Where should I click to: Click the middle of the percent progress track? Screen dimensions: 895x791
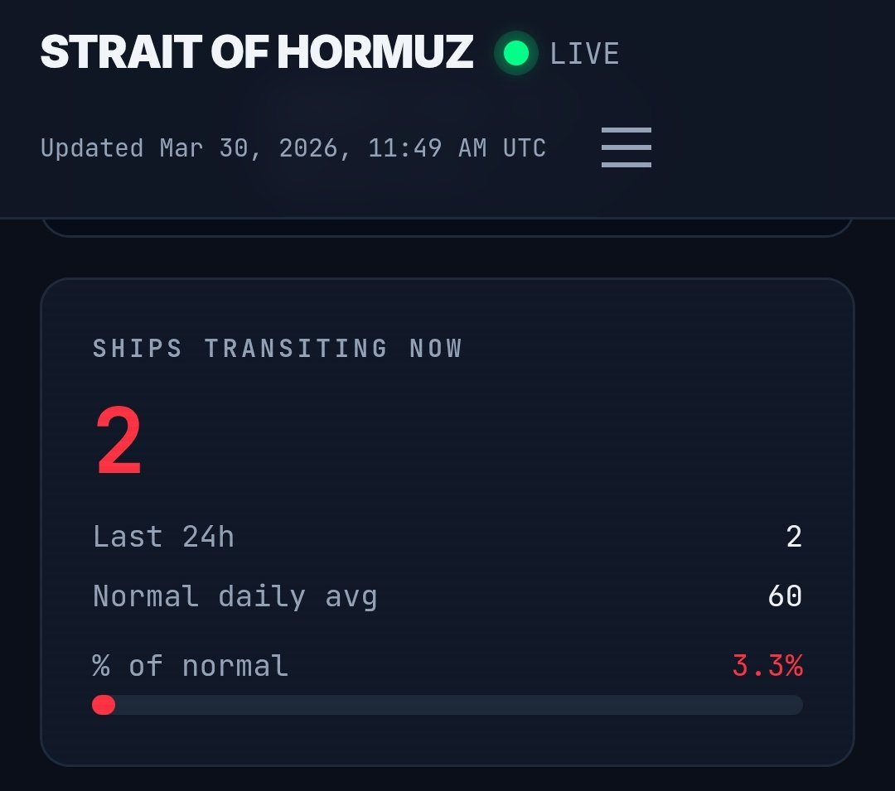447,705
